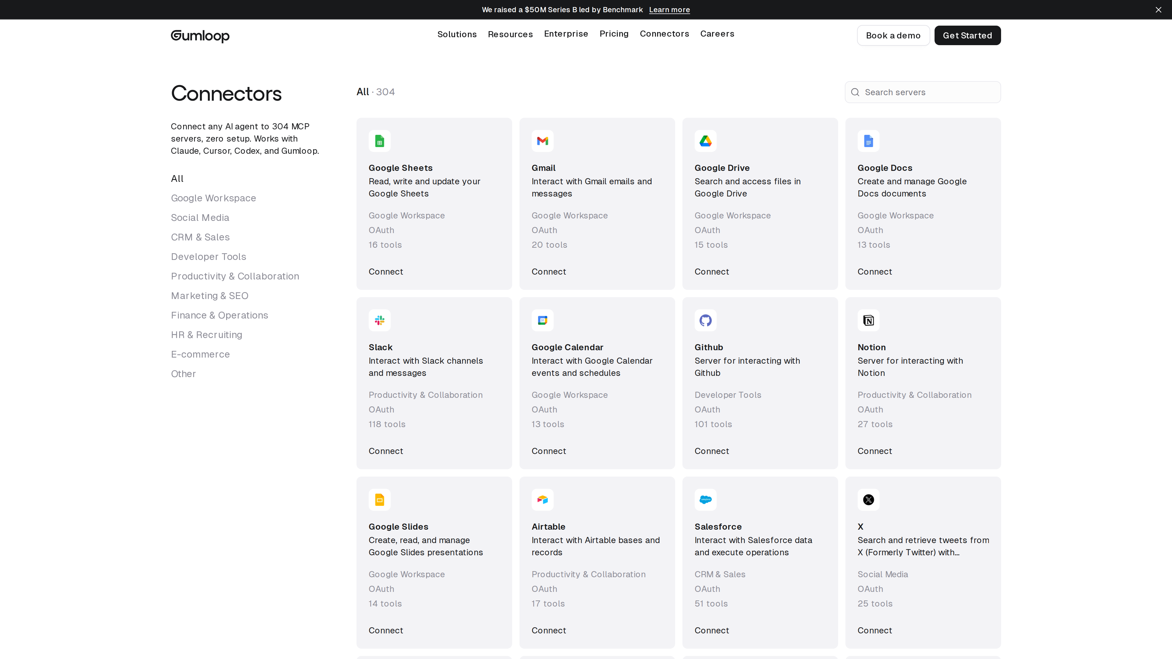
Task: Click Connect on the Gmail card
Action: click(549, 272)
